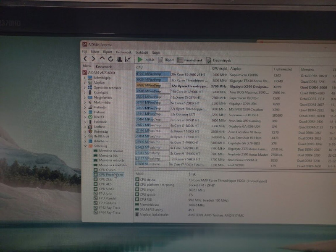Open the Eszközök menu

142,52
